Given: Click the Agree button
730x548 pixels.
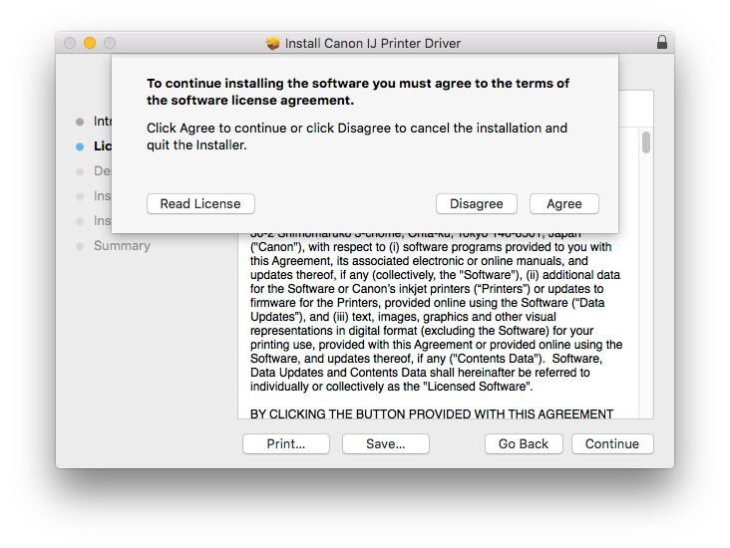Looking at the screenshot, I should click(x=563, y=203).
